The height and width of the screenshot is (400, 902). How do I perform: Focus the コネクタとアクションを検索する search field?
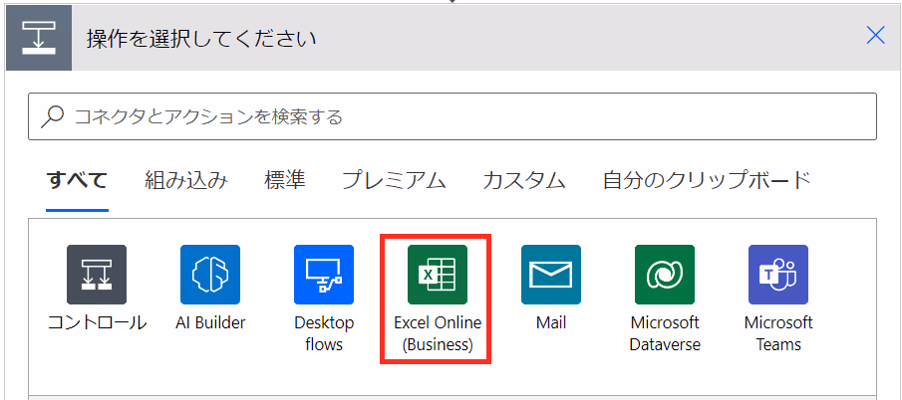point(452,116)
